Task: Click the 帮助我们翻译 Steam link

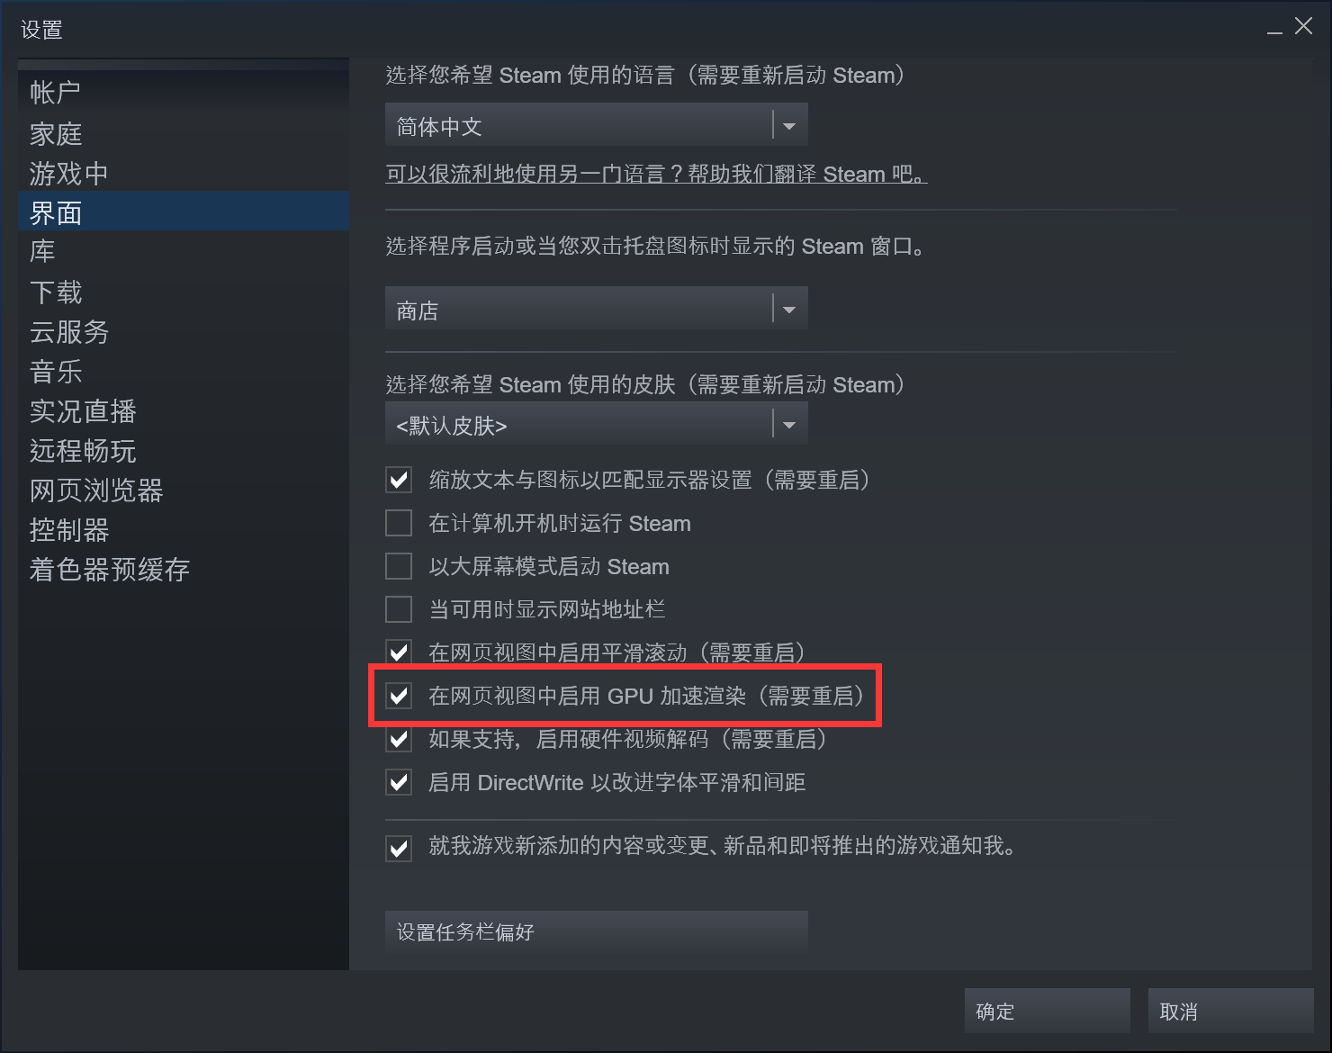Action: pyautogui.click(x=656, y=174)
